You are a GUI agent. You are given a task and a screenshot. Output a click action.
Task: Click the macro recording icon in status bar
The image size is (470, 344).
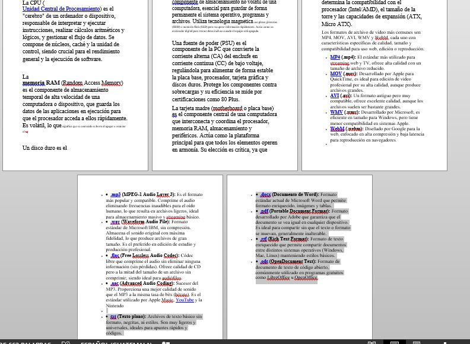coord(166,342)
